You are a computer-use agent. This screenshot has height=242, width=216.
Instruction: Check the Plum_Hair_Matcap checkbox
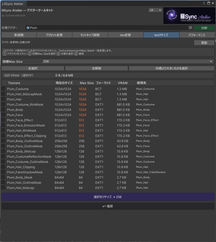pos(3,188)
